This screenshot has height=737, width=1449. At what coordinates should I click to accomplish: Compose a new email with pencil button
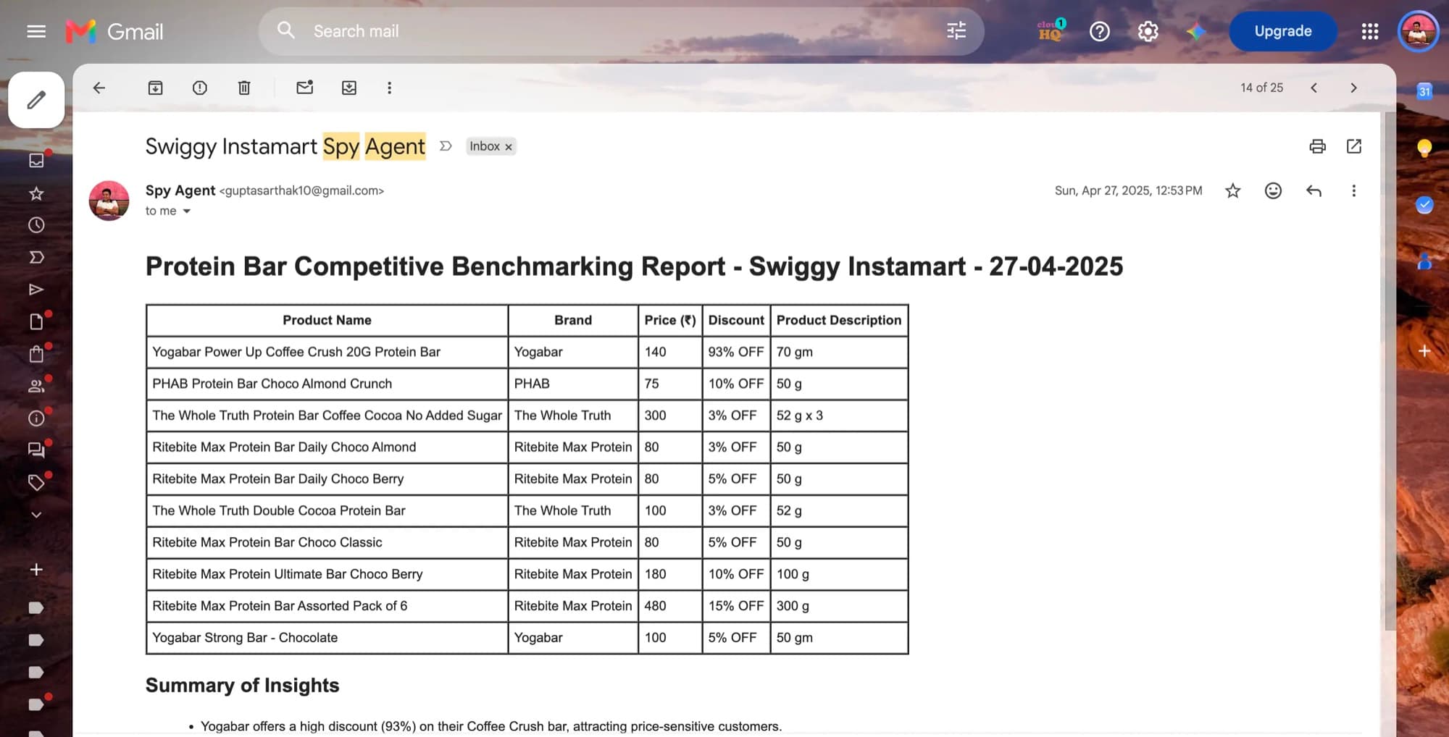point(36,100)
